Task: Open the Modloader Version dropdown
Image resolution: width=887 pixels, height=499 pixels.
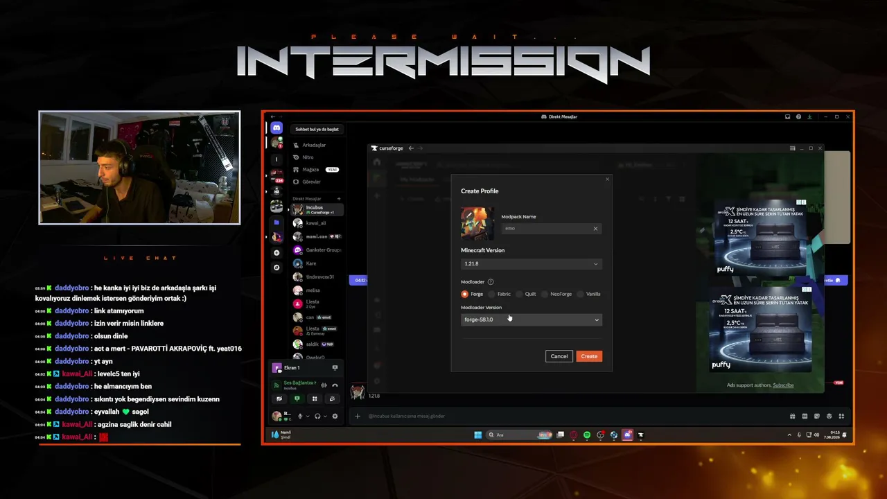Action: coord(532,319)
